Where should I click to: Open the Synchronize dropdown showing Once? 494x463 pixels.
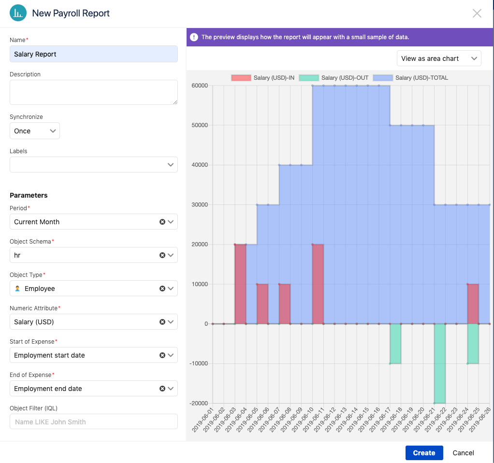(x=35, y=130)
